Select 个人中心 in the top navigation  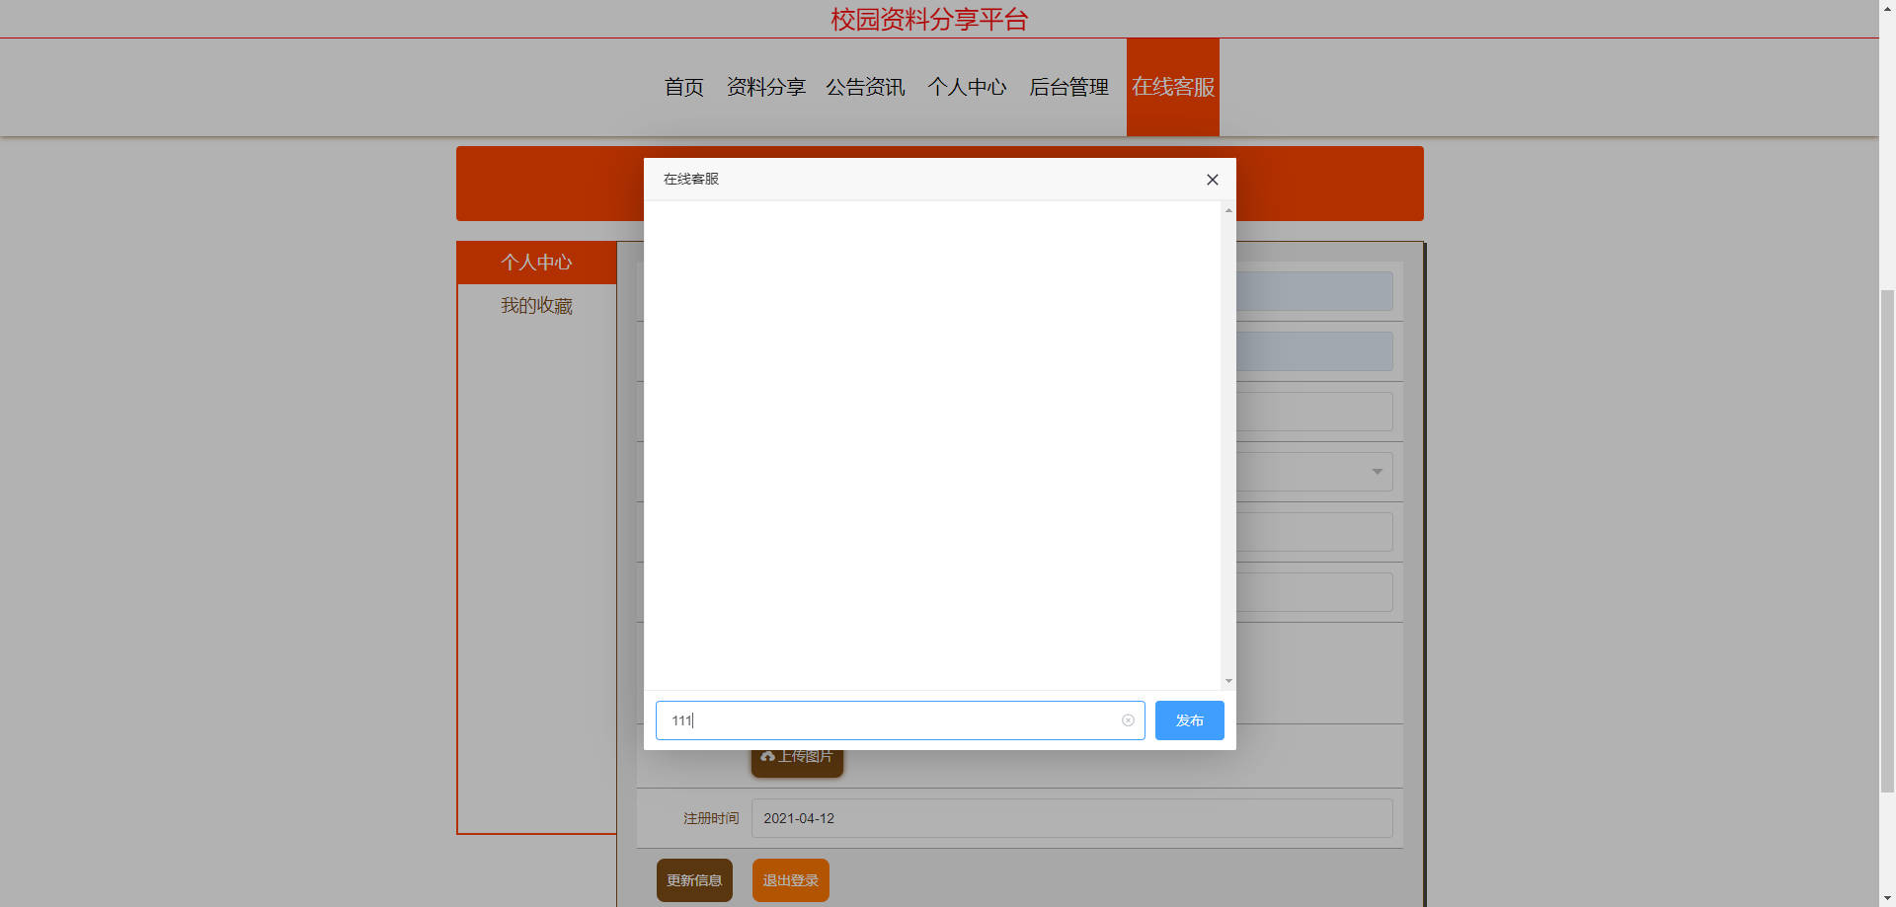point(967,87)
